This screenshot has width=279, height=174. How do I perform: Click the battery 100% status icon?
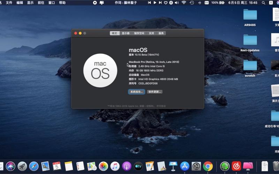(218, 3)
